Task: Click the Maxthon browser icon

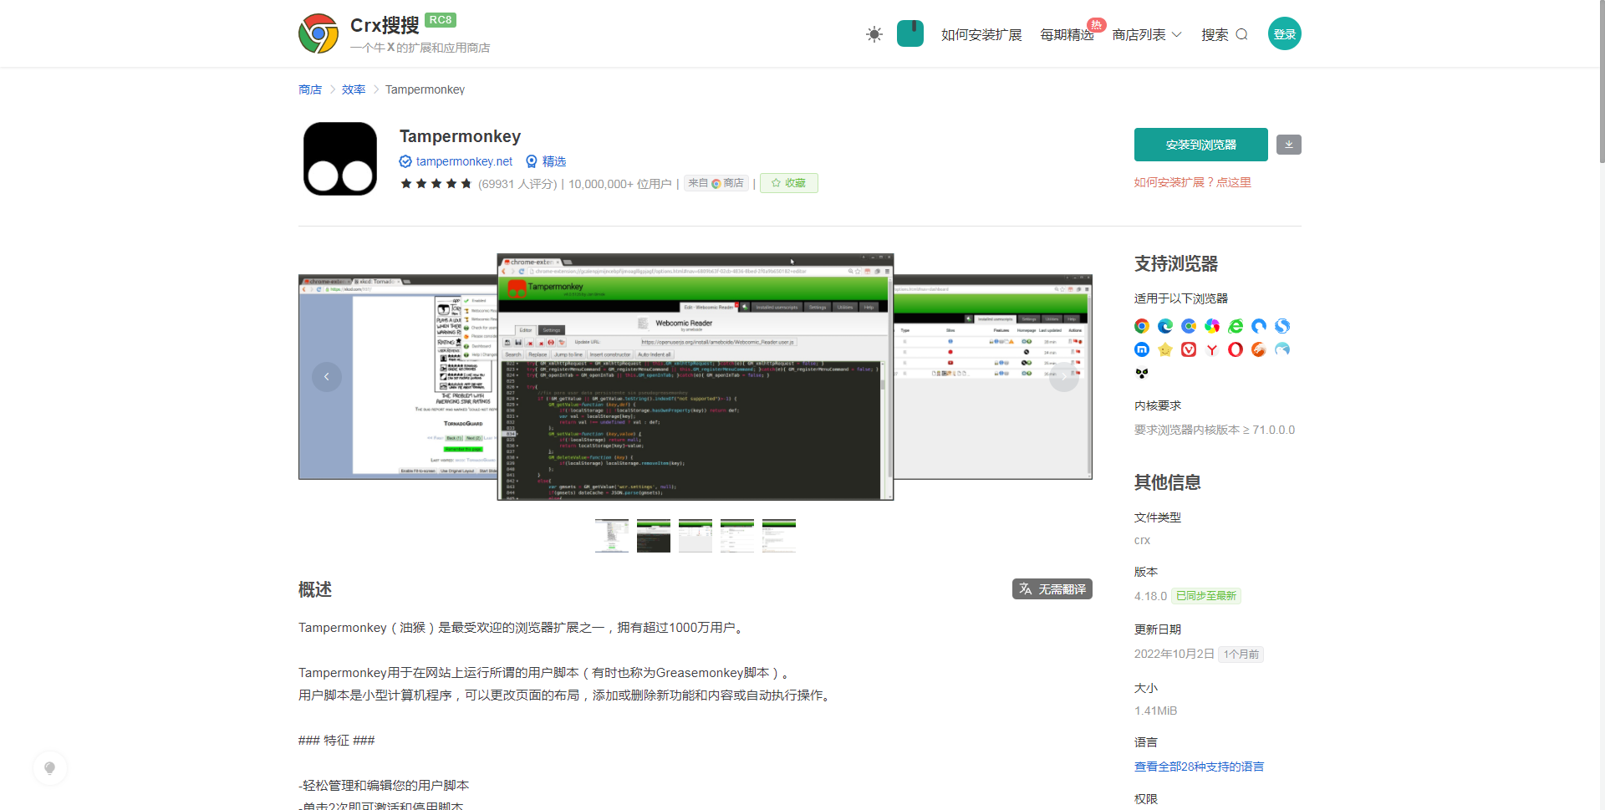Action: pyautogui.click(x=1142, y=349)
